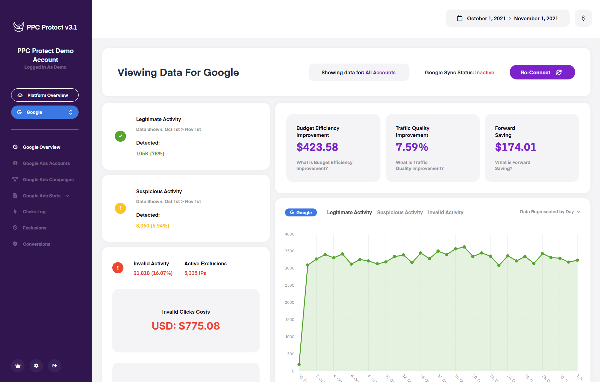Toggle the Google filter on the chart

[x=301, y=212]
